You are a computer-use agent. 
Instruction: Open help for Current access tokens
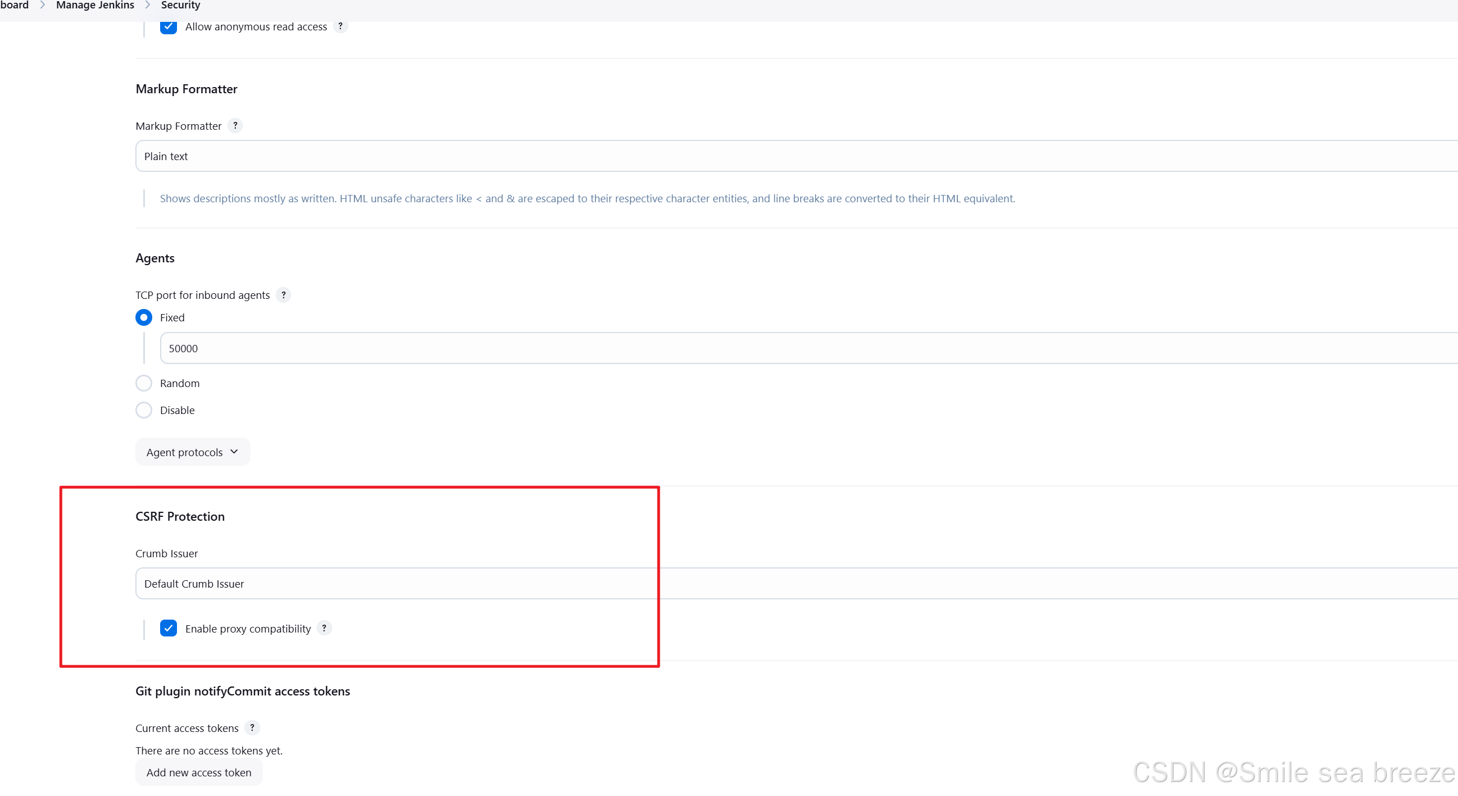click(x=252, y=727)
